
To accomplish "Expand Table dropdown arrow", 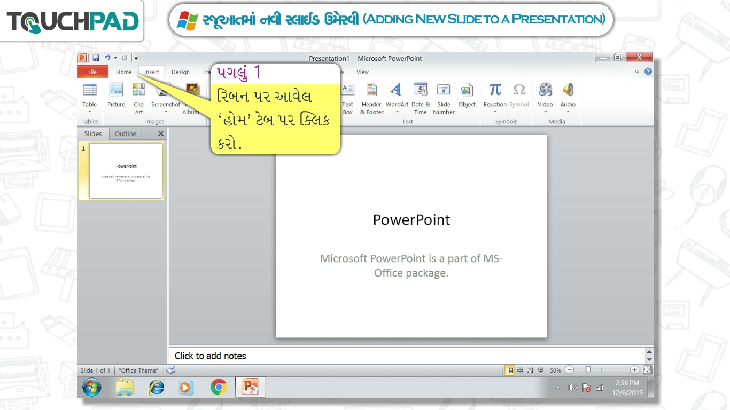I will click(90, 112).
